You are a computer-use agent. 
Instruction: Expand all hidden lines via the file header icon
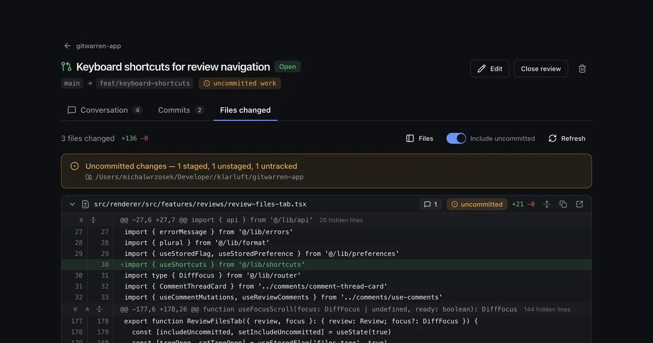click(x=547, y=204)
